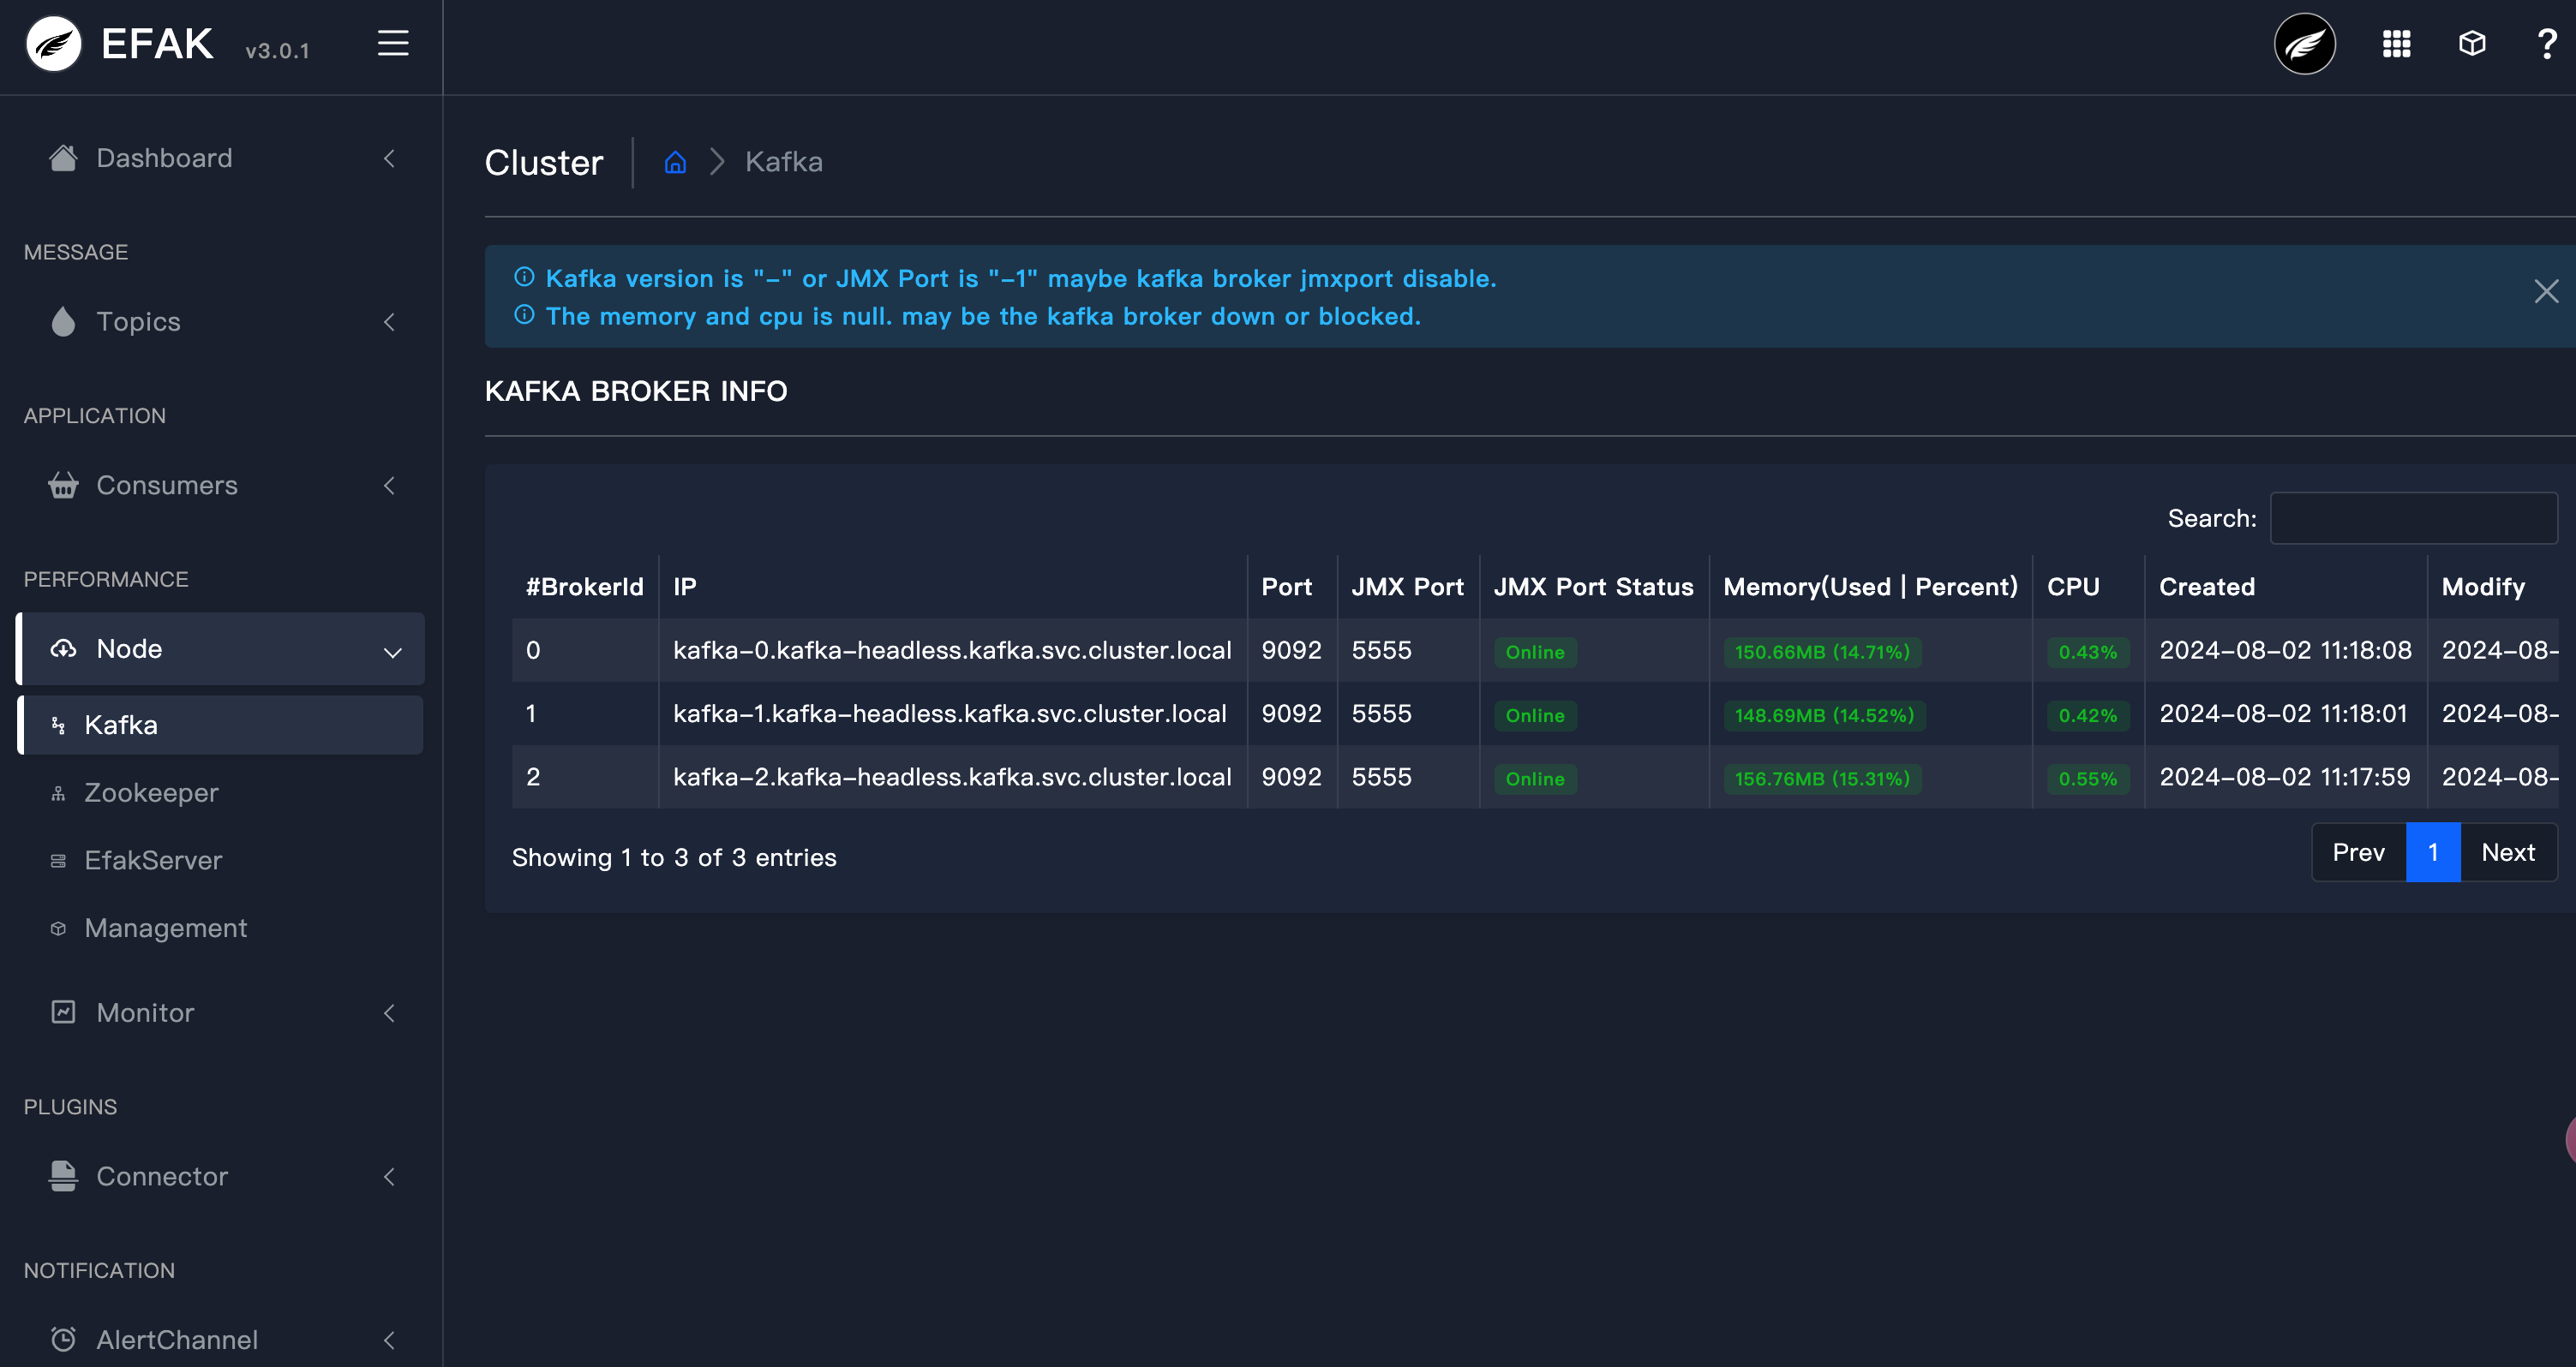Dismiss the blue info alert
The width and height of the screenshot is (2576, 1367).
2546,291
